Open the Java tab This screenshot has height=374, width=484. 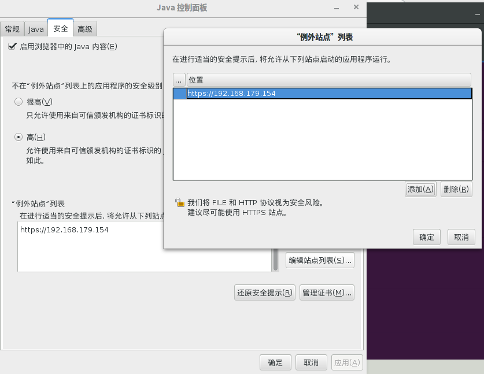coord(36,29)
